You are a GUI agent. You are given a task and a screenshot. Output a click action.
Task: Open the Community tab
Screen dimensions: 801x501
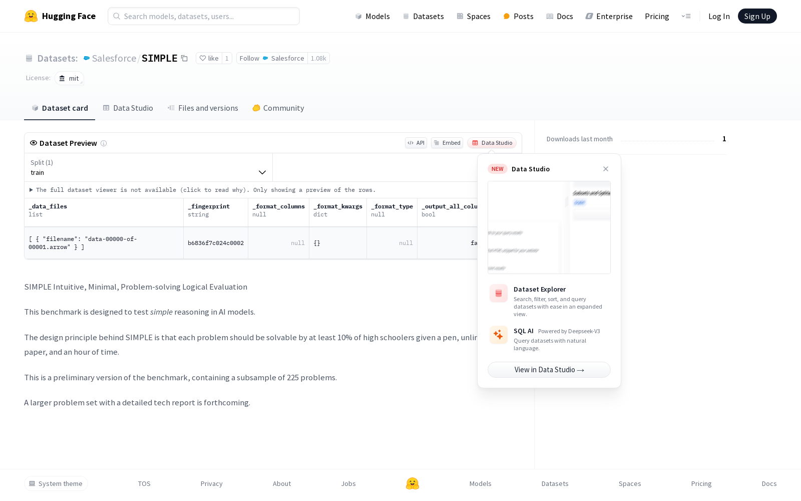pos(278,108)
